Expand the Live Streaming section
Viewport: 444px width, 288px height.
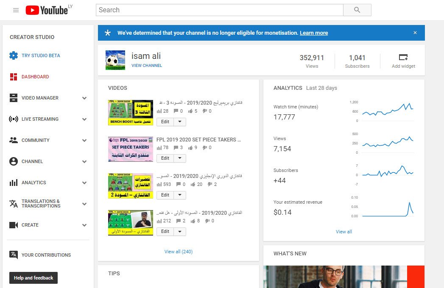84,119
